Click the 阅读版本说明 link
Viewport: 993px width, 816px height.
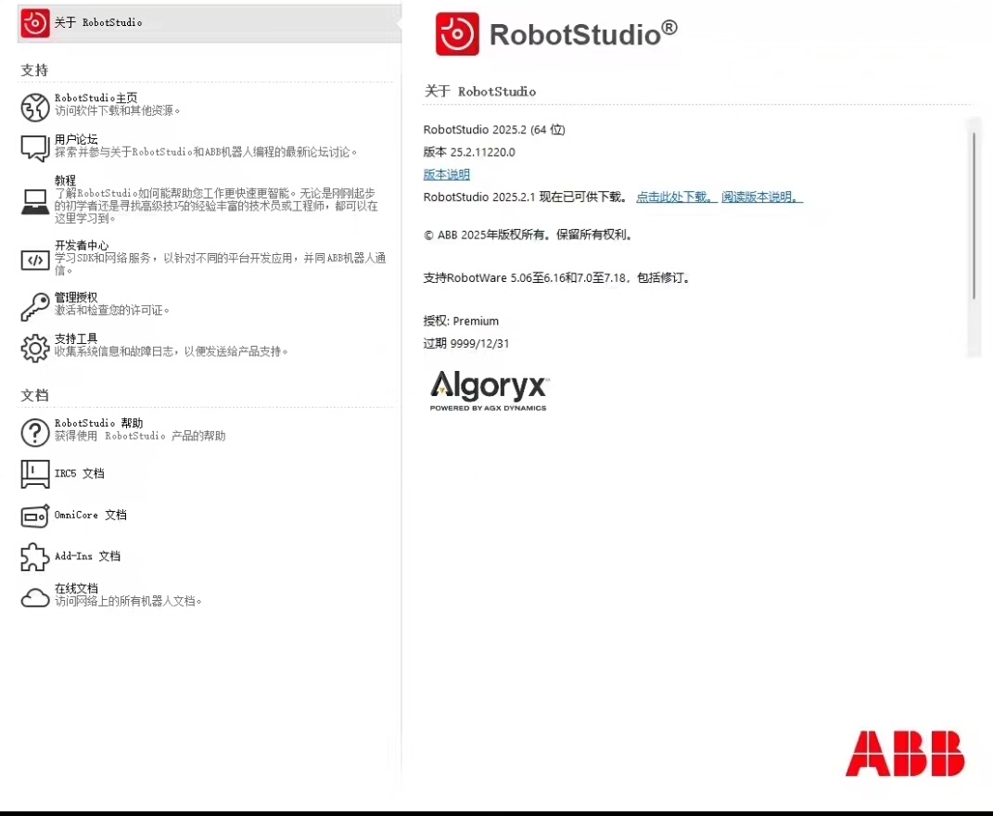(762, 197)
